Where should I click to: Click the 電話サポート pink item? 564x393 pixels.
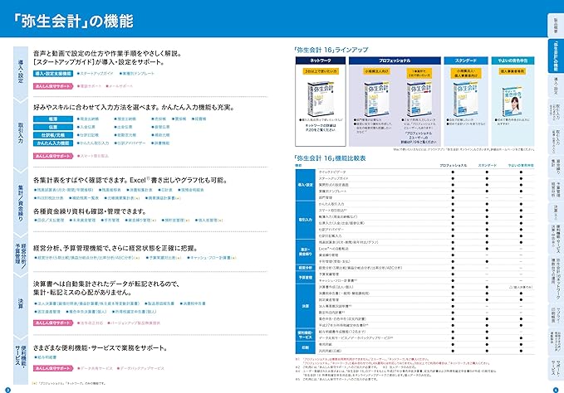[x=90, y=86]
